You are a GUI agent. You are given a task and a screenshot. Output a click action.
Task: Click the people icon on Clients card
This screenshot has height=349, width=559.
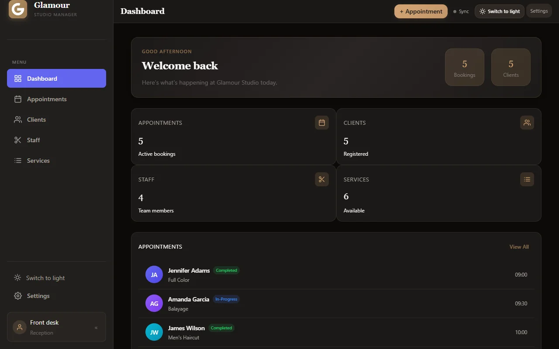pyautogui.click(x=527, y=123)
